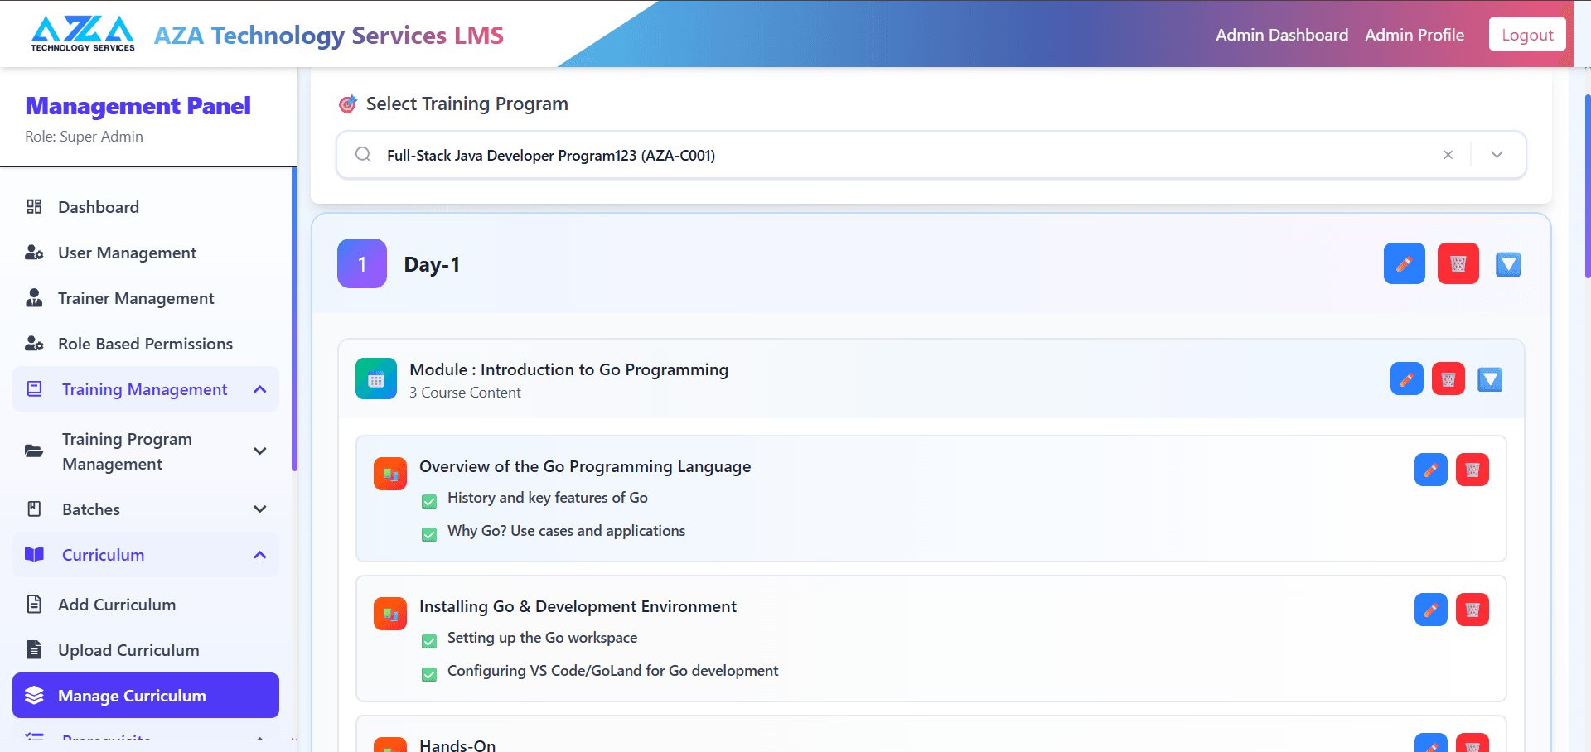
Task: Click the calendar icon beside Module title
Action: tap(376, 378)
